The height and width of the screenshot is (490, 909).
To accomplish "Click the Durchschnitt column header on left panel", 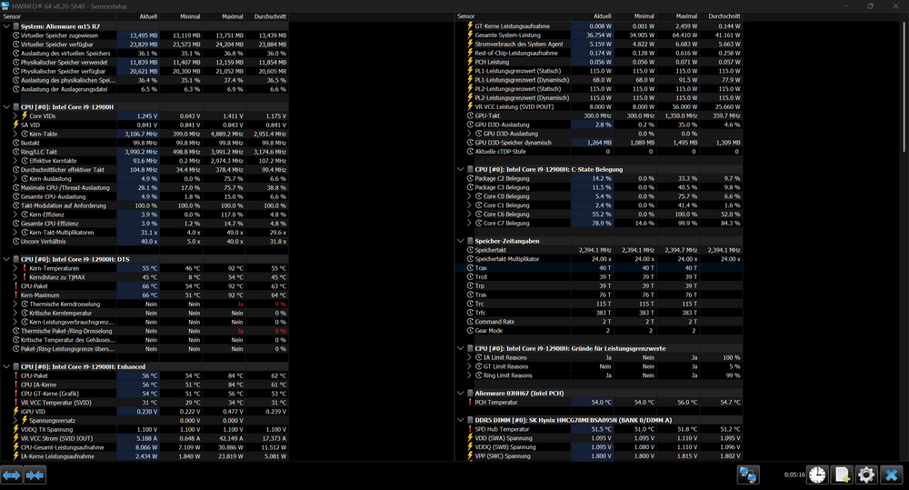I will click(x=268, y=16).
